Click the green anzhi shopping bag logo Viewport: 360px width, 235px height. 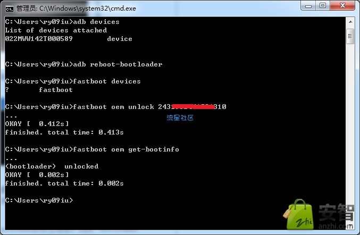click(298, 214)
